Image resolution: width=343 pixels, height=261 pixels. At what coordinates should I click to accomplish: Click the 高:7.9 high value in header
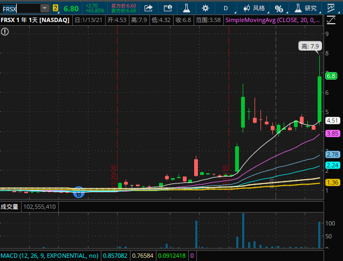[139, 20]
